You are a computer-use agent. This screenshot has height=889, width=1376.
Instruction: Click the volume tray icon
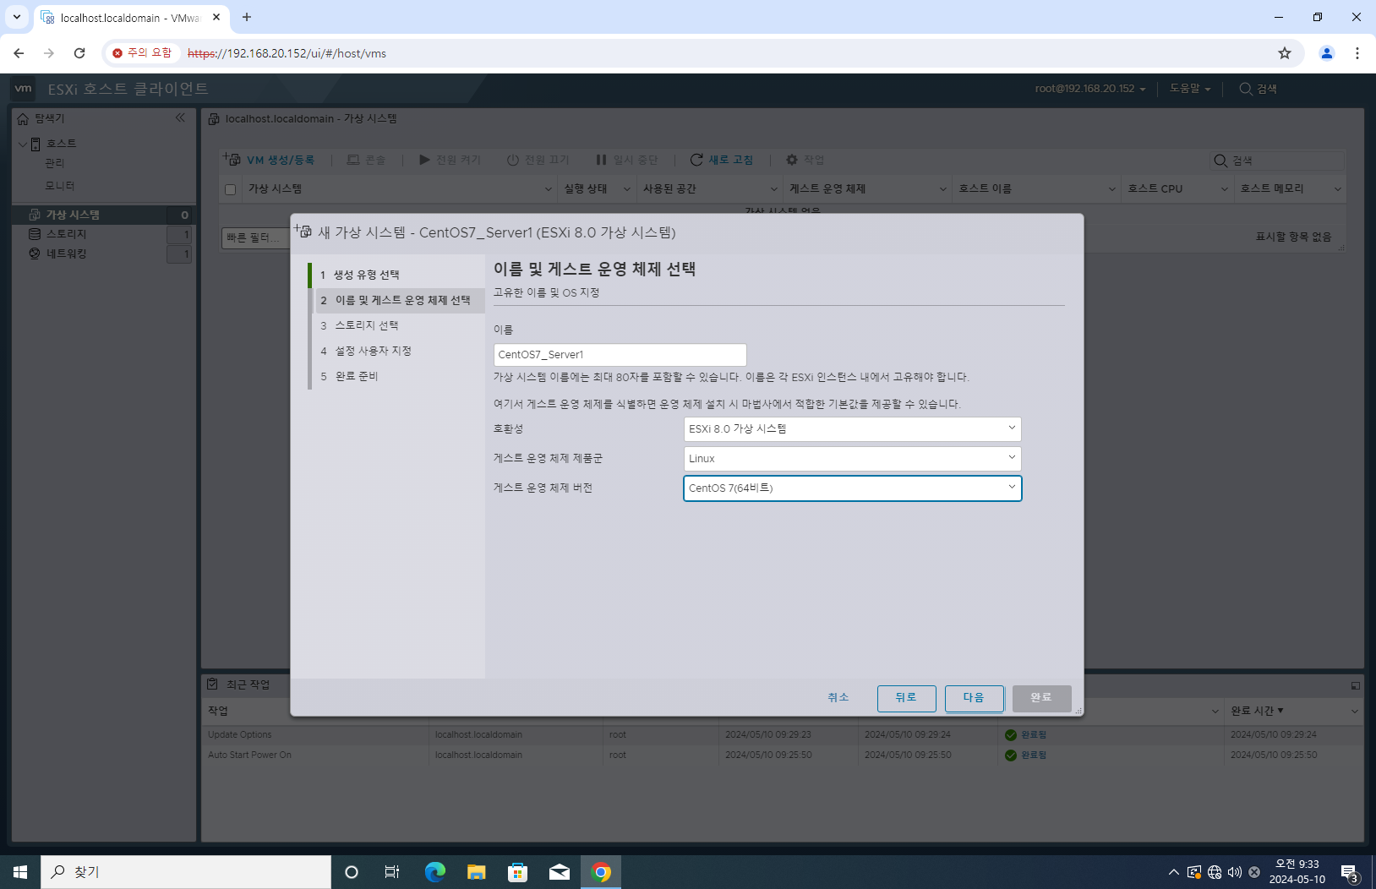[x=1235, y=872]
